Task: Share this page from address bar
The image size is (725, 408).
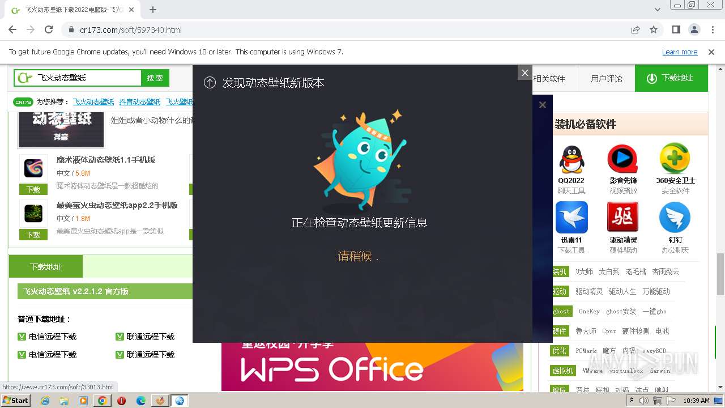Action: [x=636, y=29]
